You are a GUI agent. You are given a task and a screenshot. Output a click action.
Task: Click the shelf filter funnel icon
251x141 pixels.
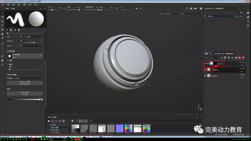tap(72, 121)
